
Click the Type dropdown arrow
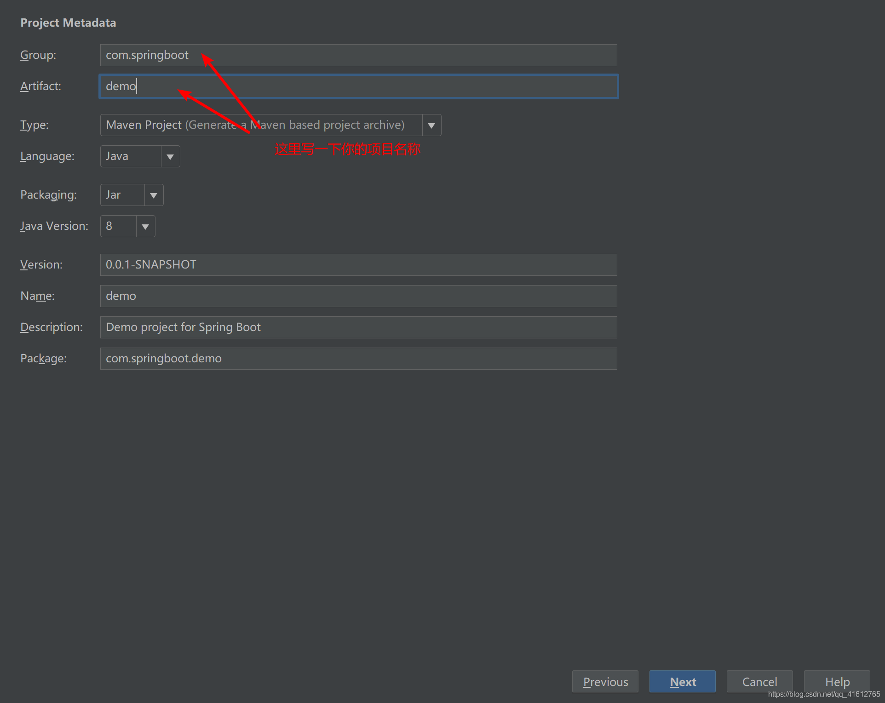coord(431,125)
